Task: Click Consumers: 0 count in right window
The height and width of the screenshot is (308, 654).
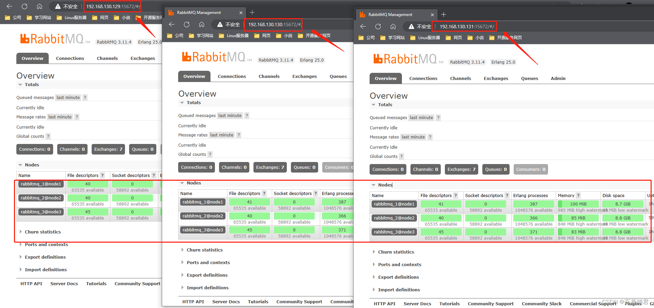Action: pyautogui.click(x=531, y=169)
